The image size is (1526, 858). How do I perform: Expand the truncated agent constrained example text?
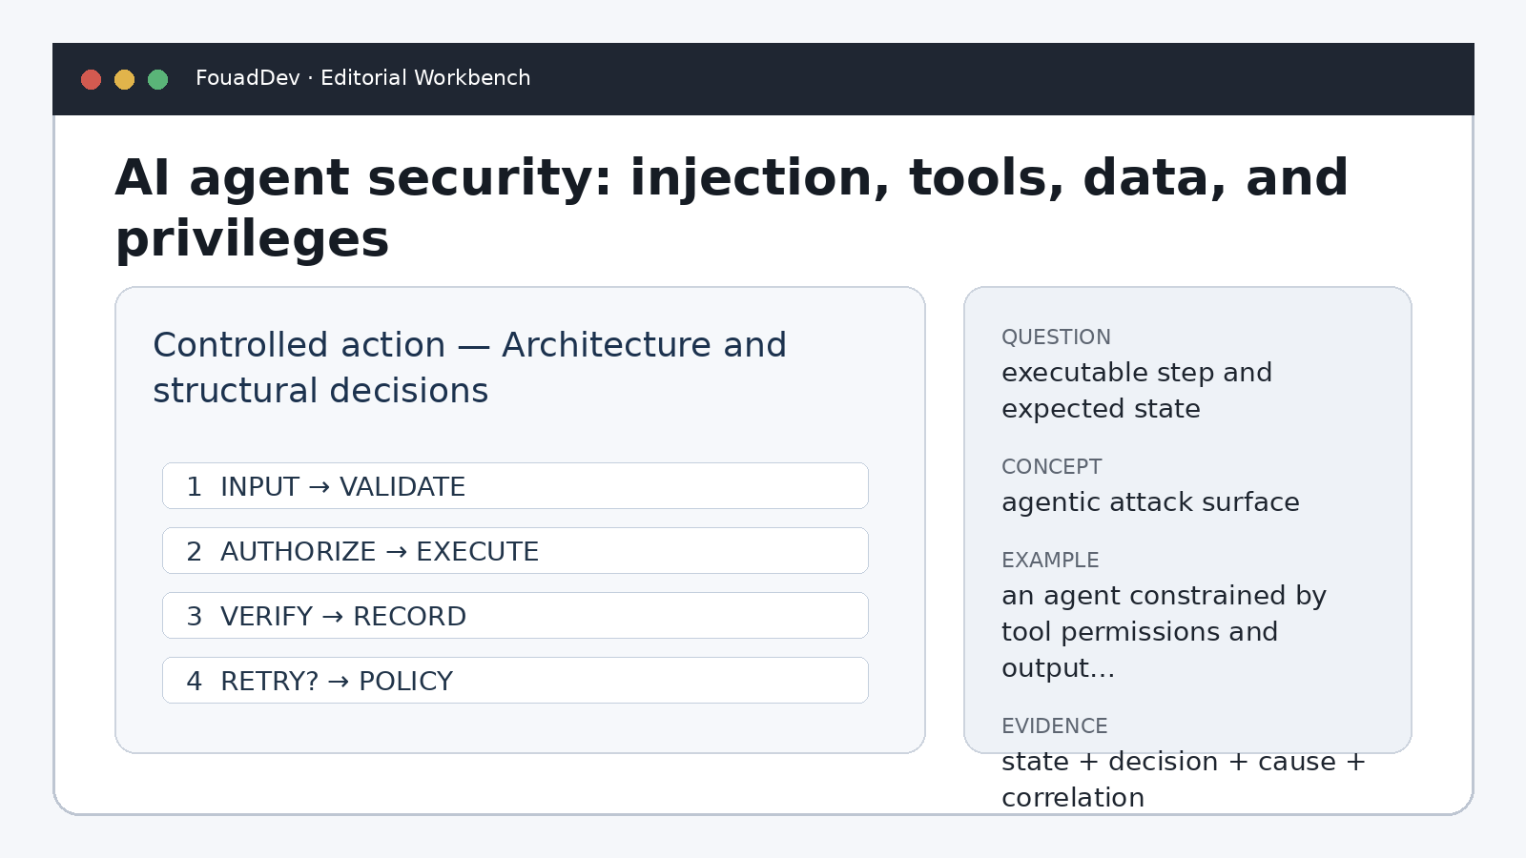click(x=1164, y=631)
